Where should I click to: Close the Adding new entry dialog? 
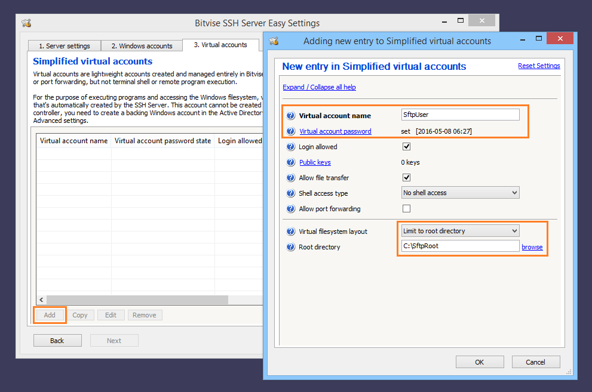point(560,38)
